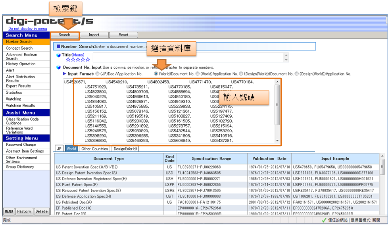Open Classification Code Guidance
Image resolution: width=390 pixels, height=226 pixels.
[26, 121]
